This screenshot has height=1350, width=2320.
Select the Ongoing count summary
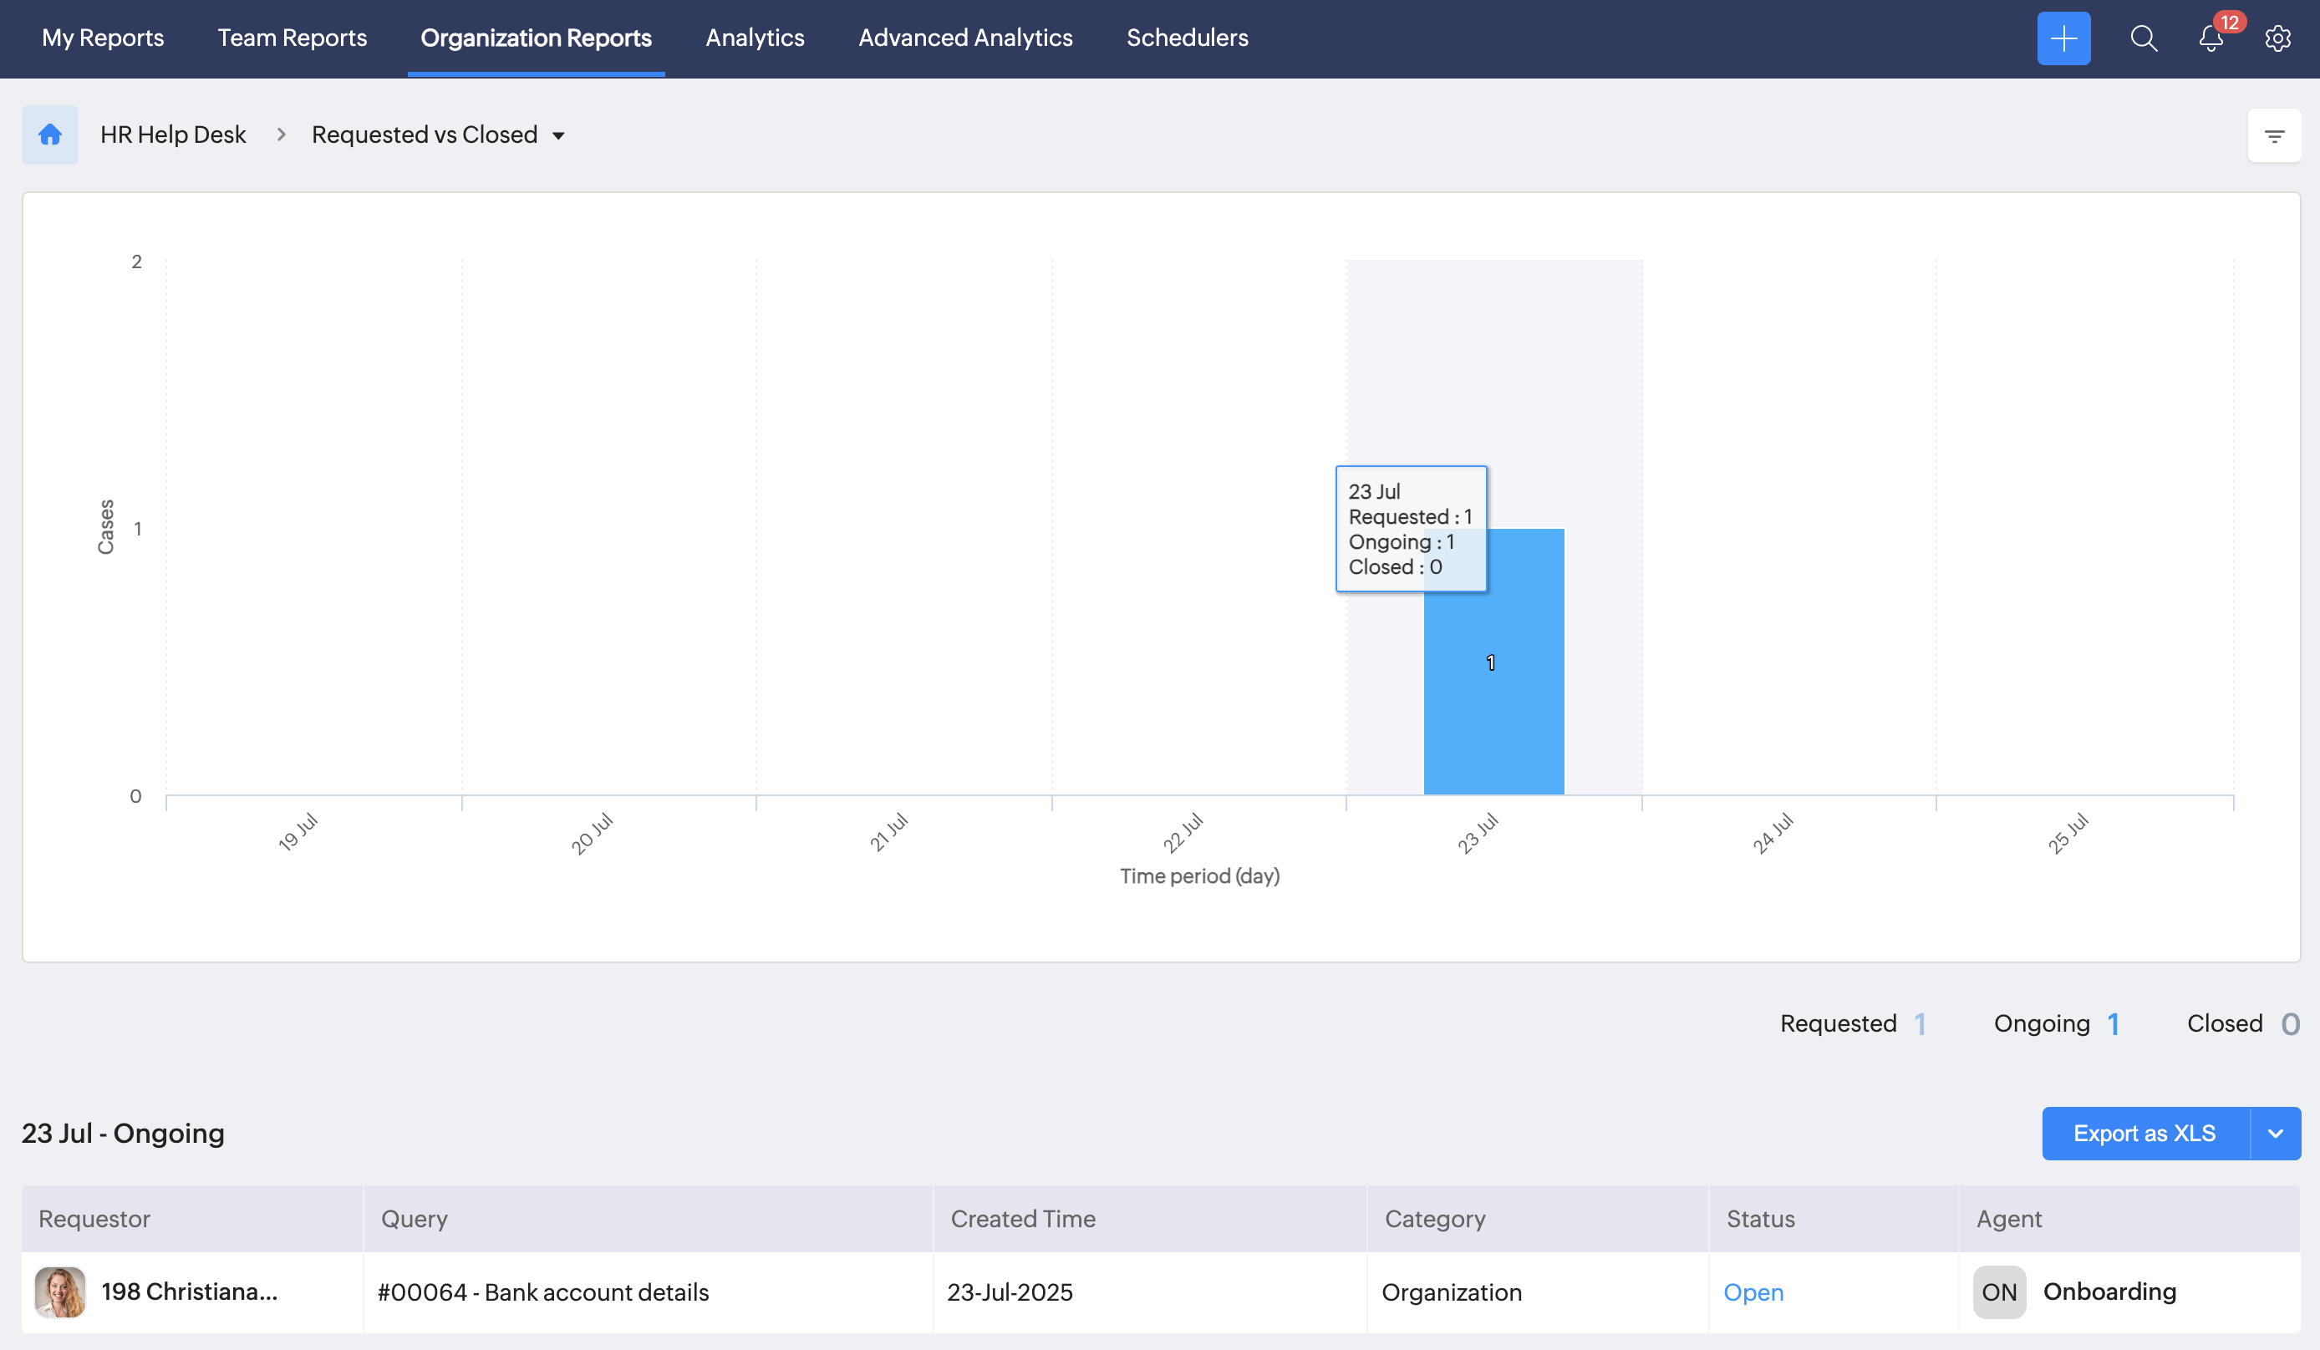pyautogui.click(x=2056, y=1023)
